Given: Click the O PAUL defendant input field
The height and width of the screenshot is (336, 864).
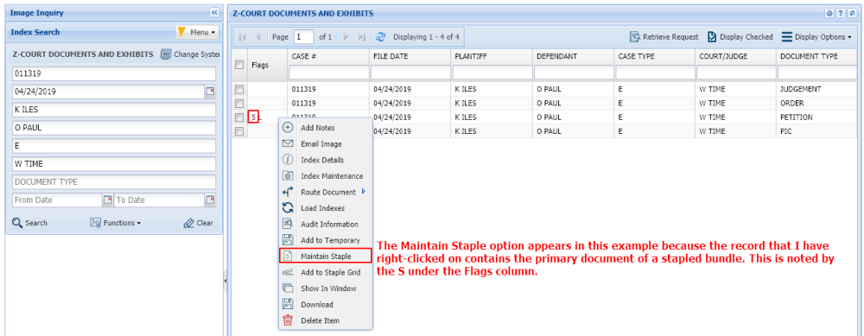Looking at the screenshot, I should pos(114,128).
